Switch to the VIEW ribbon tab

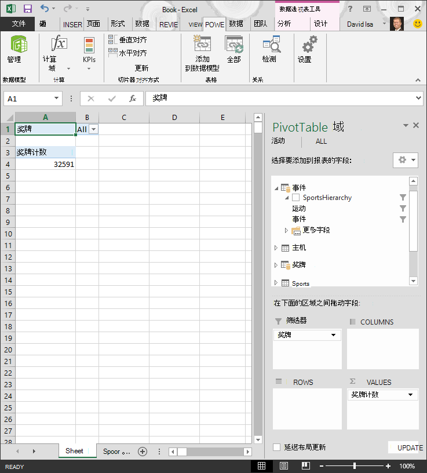(x=195, y=24)
